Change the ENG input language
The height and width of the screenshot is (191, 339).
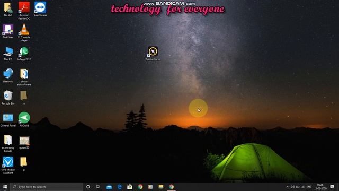[x=309, y=187]
